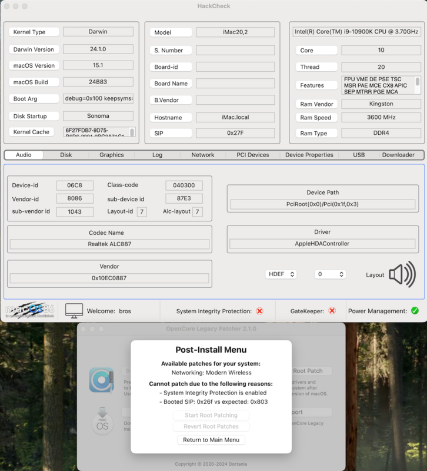Image resolution: width=427 pixels, height=471 pixels.
Task: Click the Ram Type value DDR4
Action: point(381,133)
